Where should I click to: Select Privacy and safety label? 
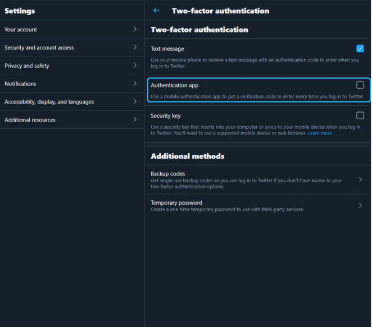(27, 66)
